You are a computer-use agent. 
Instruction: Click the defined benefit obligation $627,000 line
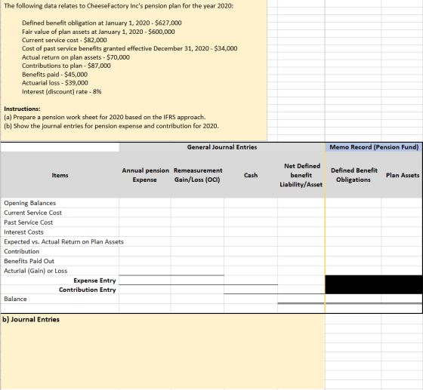pyautogui.click(x=102, y=23)
